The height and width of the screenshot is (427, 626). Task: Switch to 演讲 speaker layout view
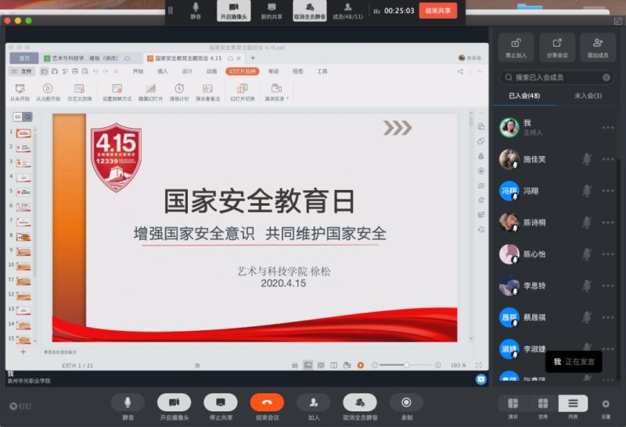point(513,404)
